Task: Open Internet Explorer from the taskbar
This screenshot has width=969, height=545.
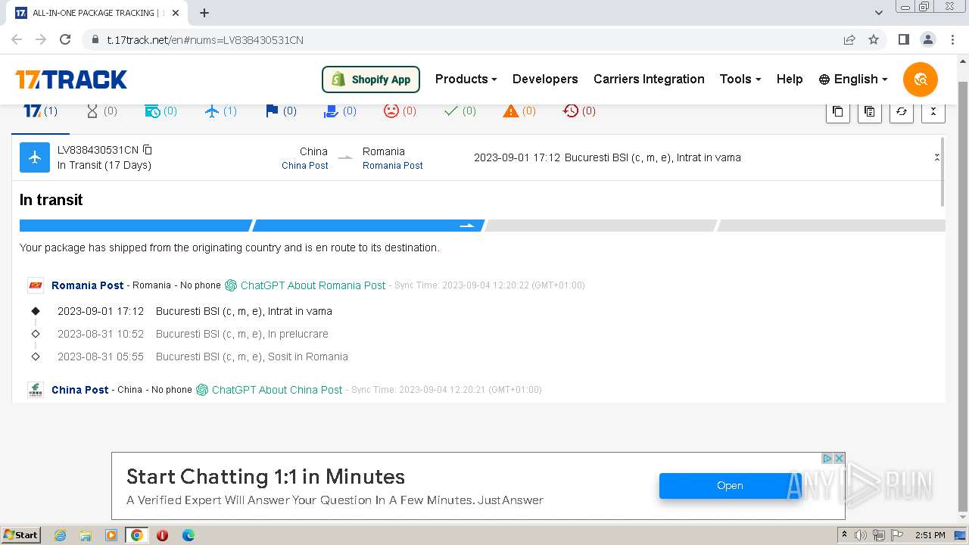Action: click(61, 535)
